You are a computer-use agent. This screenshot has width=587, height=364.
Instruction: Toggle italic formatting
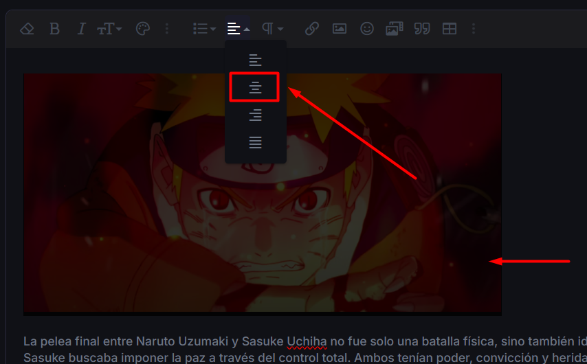coord(81,29)
